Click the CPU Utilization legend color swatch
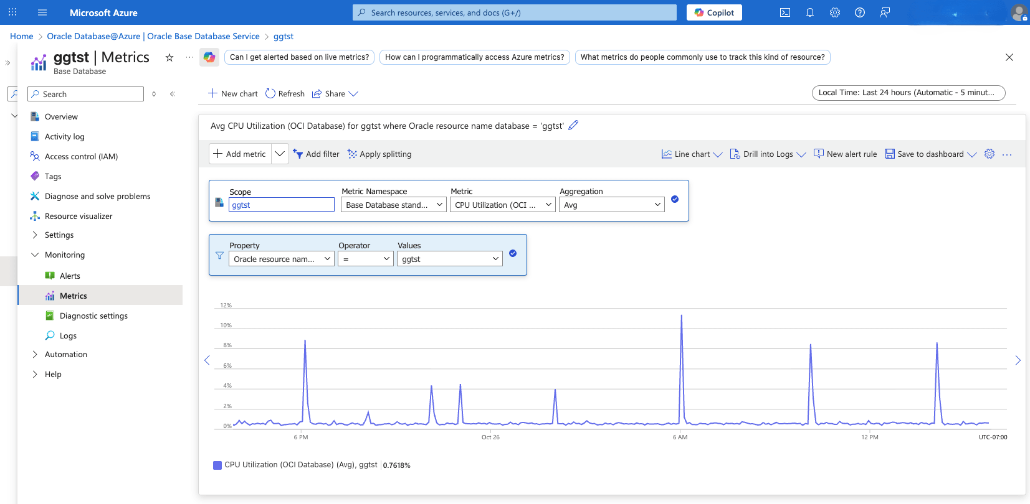Viewport: 1030px width, 504px height. [217, 465]
